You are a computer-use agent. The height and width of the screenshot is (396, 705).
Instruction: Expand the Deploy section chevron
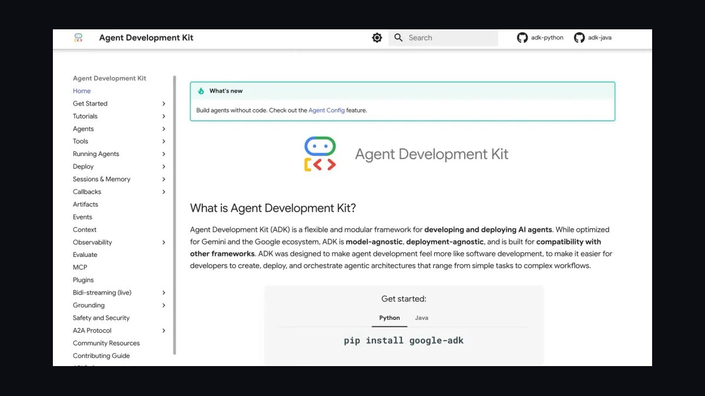[x=163, y=167]
